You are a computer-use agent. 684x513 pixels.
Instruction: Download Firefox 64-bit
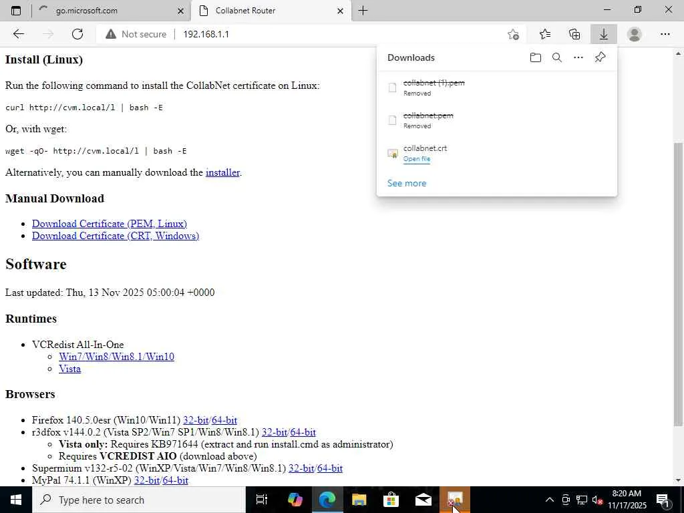click(x=224, y=420)
